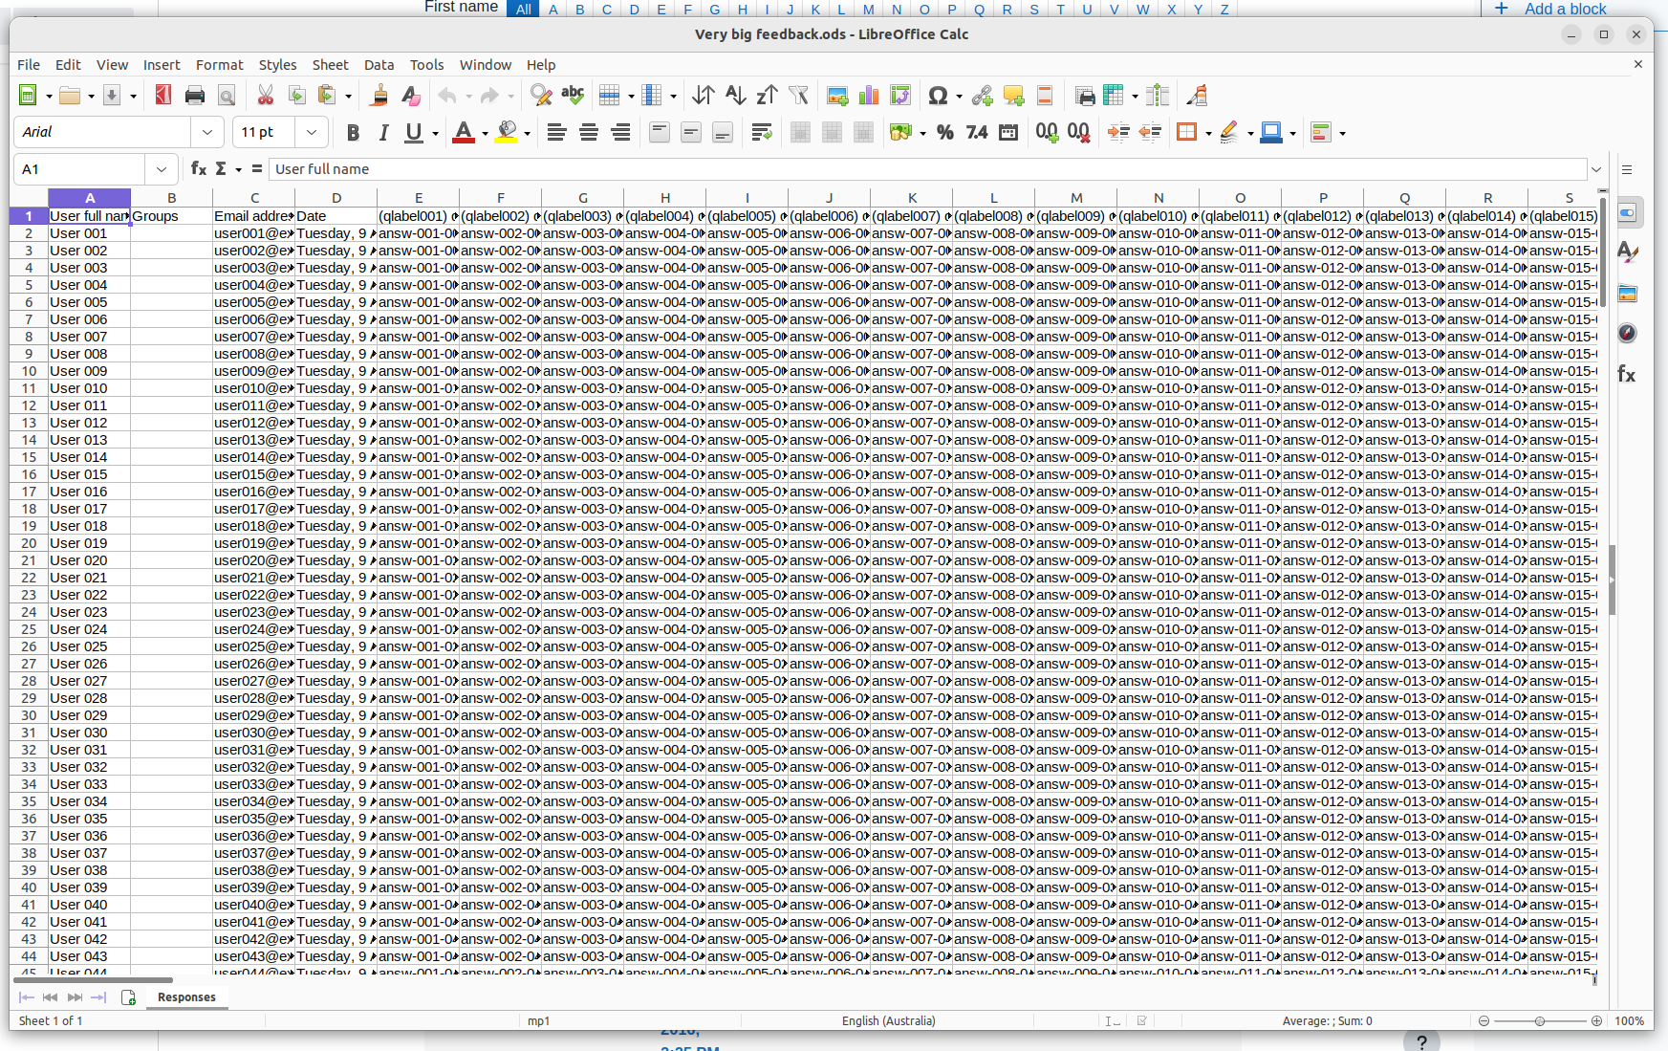Toggle Print Preview mode icon
The width and height of the screenshot is (1668, 1051).
(x=227, y=96)
